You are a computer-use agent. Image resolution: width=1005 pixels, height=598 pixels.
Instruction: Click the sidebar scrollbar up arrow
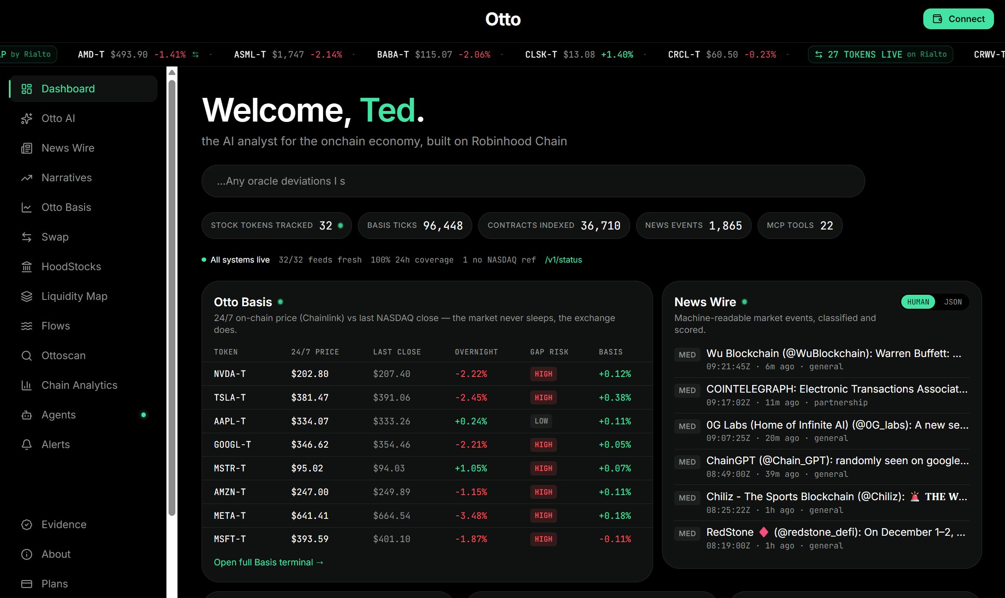pyautogui.click(x=172, y=72)
